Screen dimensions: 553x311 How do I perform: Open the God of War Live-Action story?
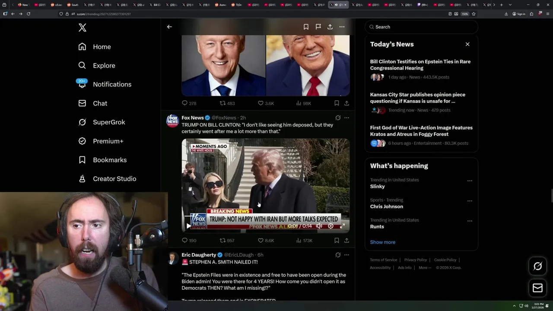[x=421, y=135]
